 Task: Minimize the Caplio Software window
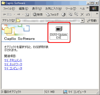tap(88, 3)
